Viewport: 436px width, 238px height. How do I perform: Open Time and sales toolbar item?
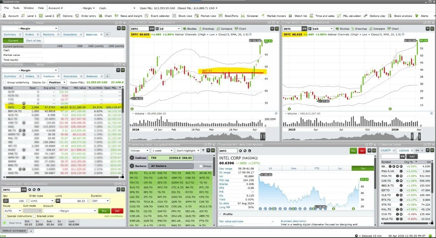(322, 16)
